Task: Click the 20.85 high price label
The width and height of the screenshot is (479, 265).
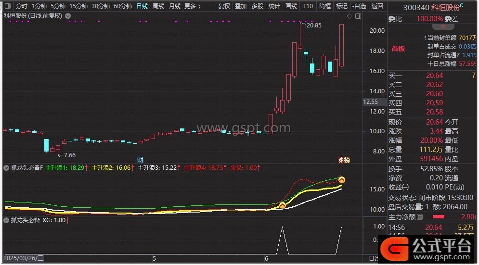Action: click(314, 25)
